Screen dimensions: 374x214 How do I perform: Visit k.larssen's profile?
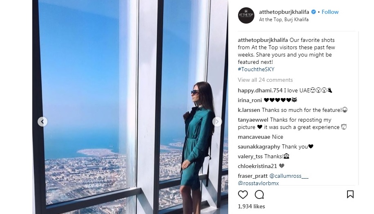pos(249,110)
